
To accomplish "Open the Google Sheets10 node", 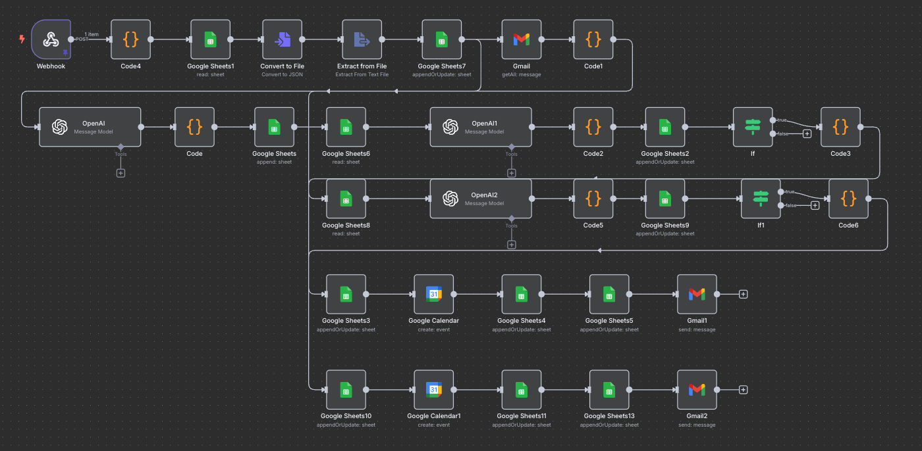I will 346,390.
